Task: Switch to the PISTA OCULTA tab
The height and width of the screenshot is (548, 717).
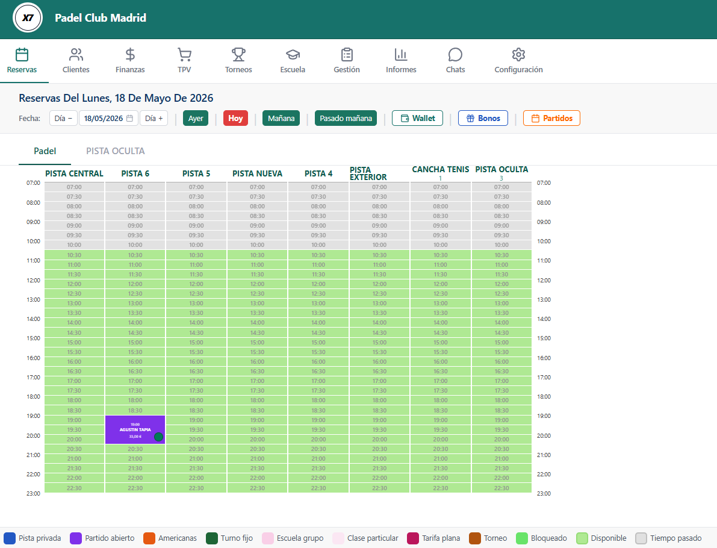Action: pyautogui.click(x=115, y=151)
